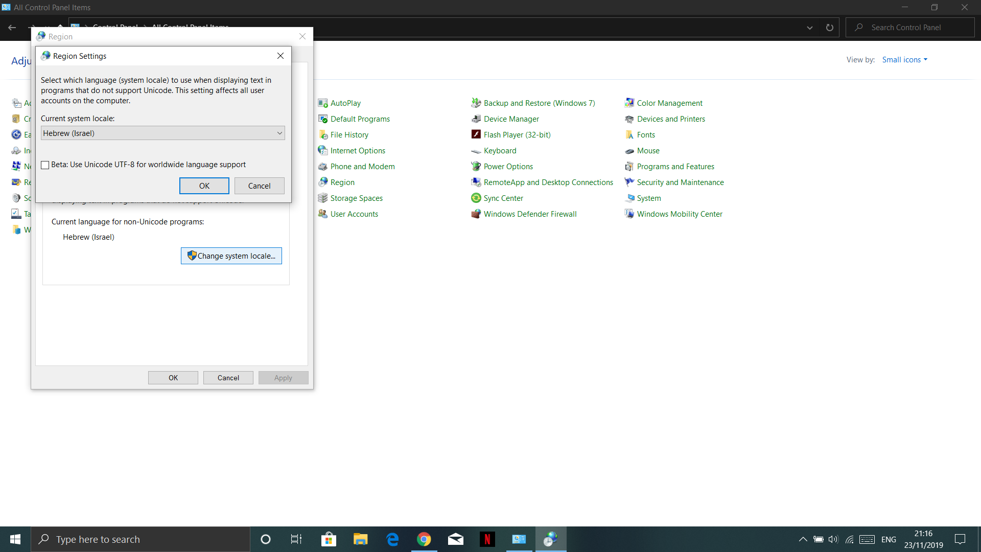Open the Windows Start menu
The image size is (981, 552).
pyautogui.click(x=15, y=539)
